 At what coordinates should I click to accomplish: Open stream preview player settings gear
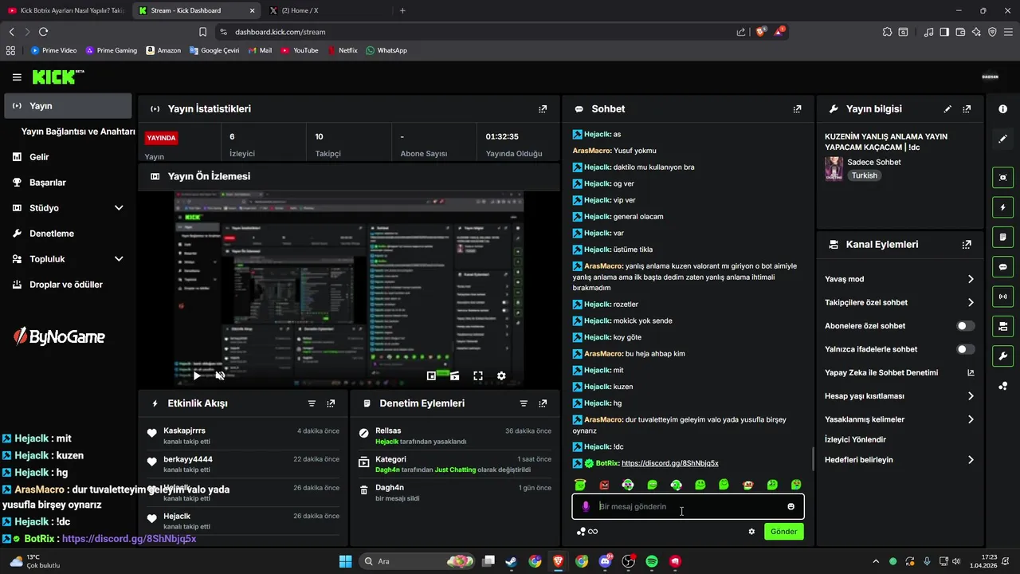tap(501, 375)
